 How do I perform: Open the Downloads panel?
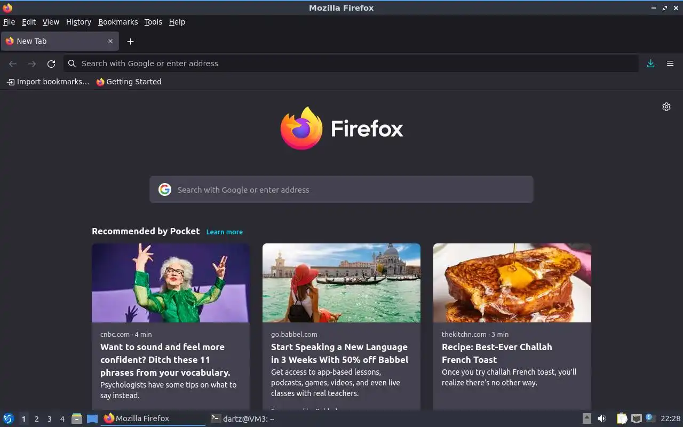(x=650, y=64)
